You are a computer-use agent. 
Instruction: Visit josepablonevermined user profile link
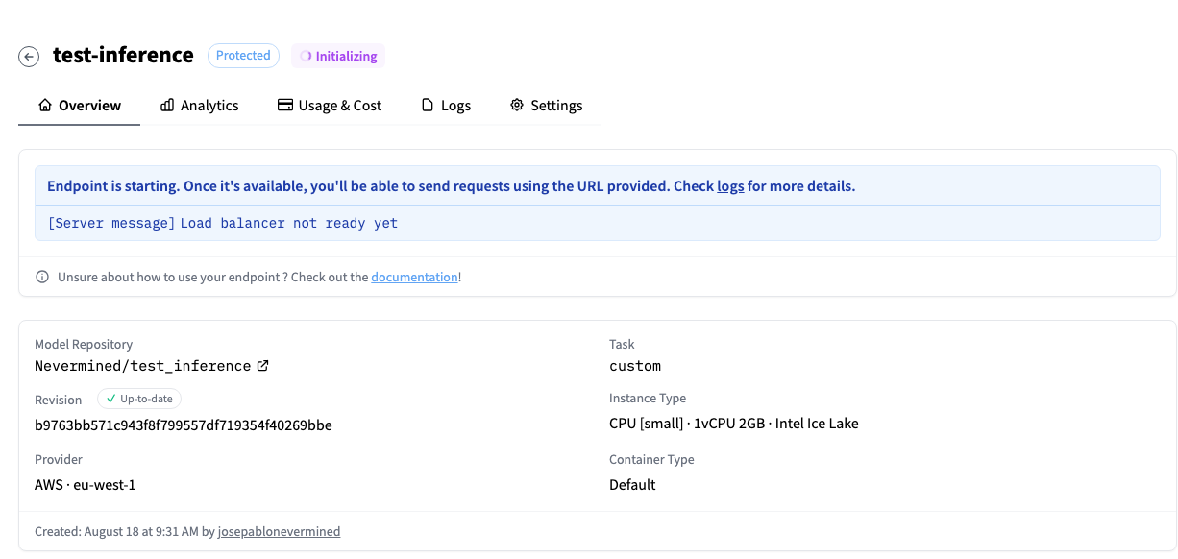tap(279, 531)
